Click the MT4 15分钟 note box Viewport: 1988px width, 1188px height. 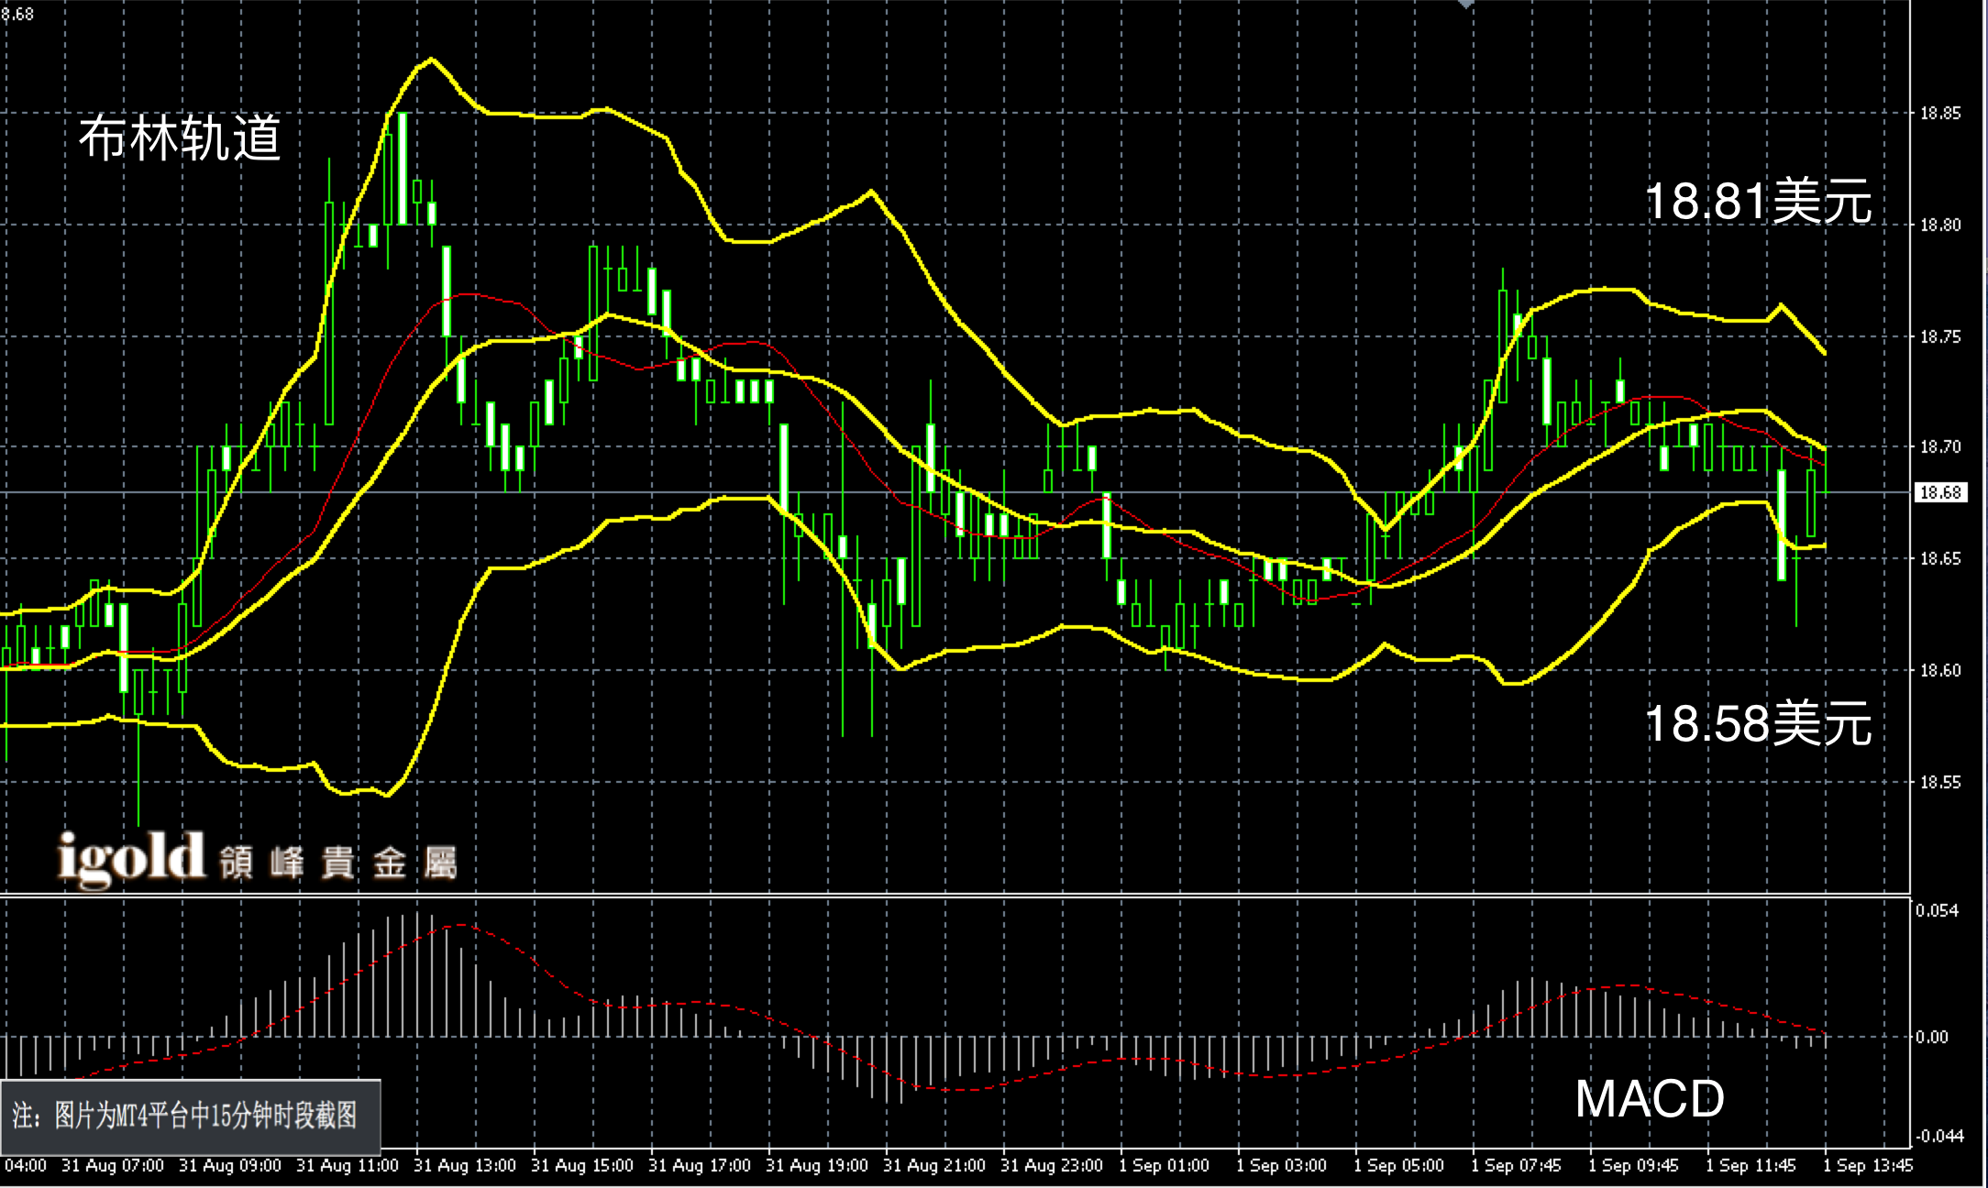point(190,1116)
